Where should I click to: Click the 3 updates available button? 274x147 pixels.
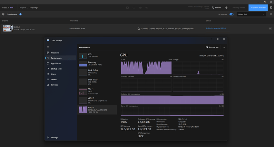pos(258,7)
